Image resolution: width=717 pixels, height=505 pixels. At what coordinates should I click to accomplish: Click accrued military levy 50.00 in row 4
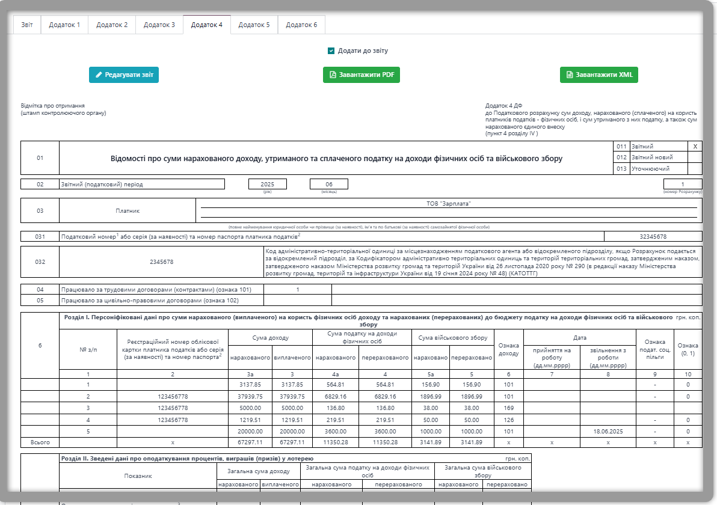tap(431, 420)
